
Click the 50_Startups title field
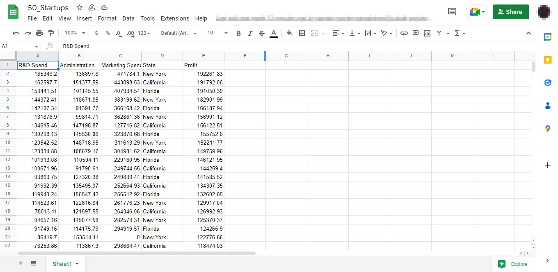click(x=48, y=8)
